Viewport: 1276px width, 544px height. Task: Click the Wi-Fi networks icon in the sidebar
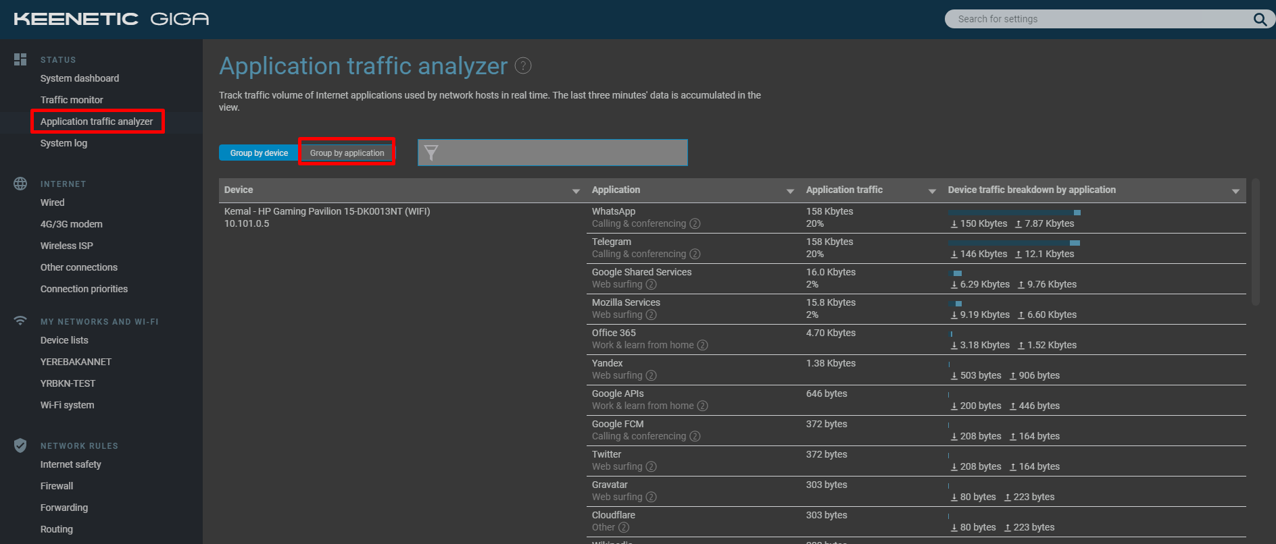tap(20, 321)
